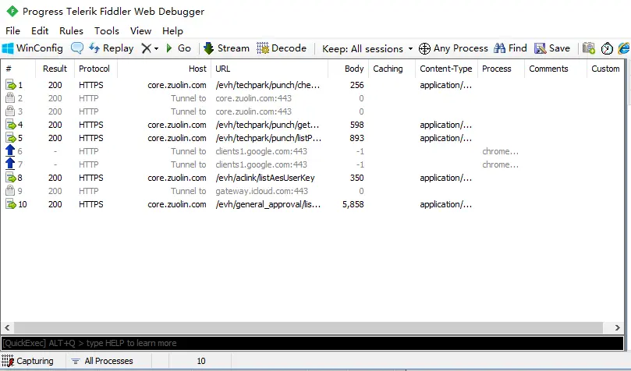Click URL /evh/general_approval/lis...
This screenshot has width=631, height=371.
click(x=268, y=204)
